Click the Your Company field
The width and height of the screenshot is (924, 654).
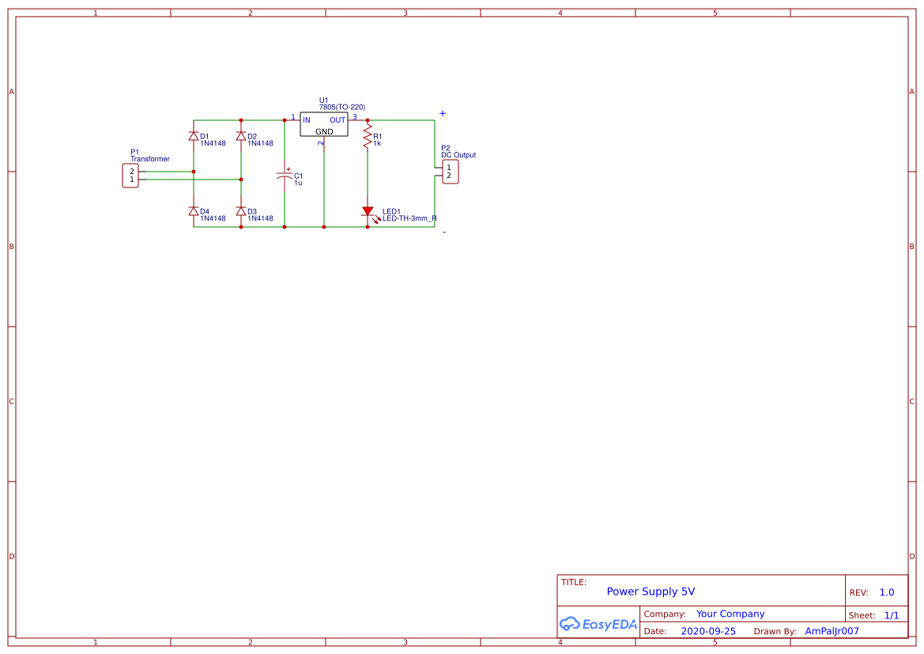[x=730, y=614]
